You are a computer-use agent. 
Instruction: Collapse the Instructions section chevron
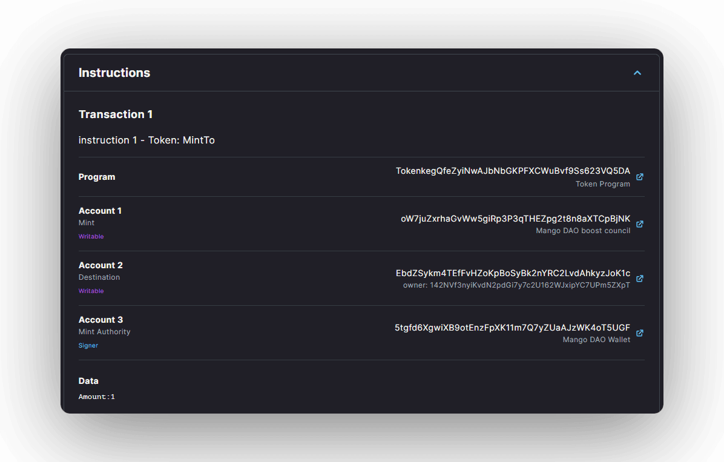[x=637, y=73]
